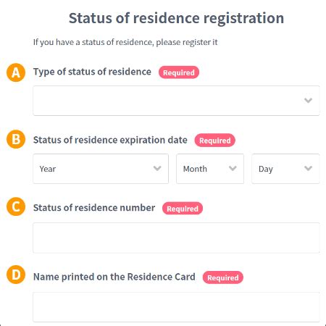The image size is (326, 326).
Task: Click the orange C step badge
Action: pos(16,206)
